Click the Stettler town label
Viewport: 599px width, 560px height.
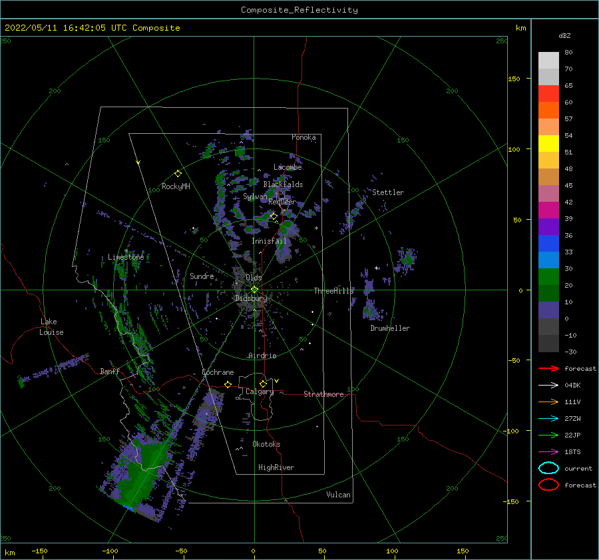click(388, 192)
